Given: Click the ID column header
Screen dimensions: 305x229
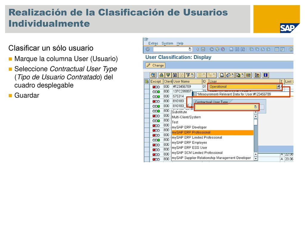Looking at the screenshot, I should point(206,81).
